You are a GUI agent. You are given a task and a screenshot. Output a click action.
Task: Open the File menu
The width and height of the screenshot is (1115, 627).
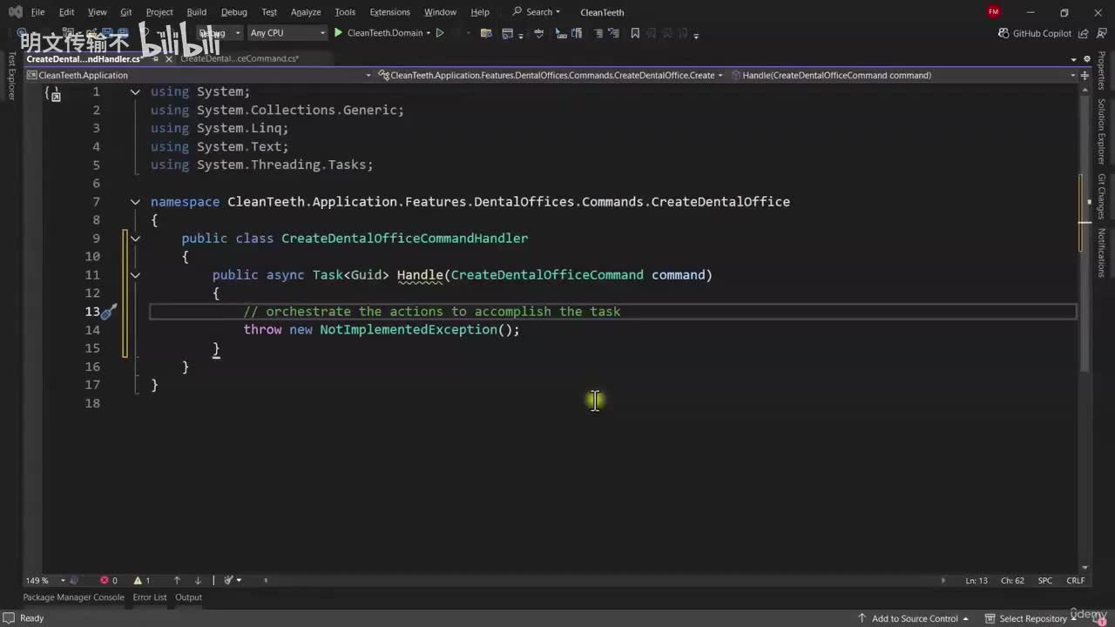point(37,12)
